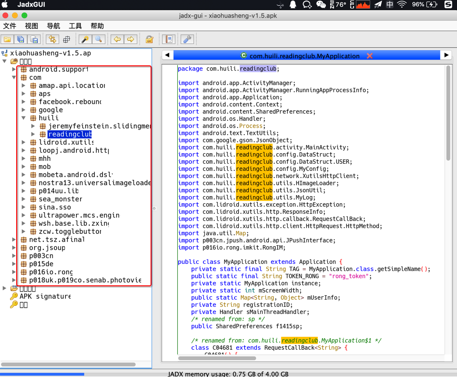Screen dimensions: 457x377
Task: Open preferences with the wrench icon
Action: (187, 39)
